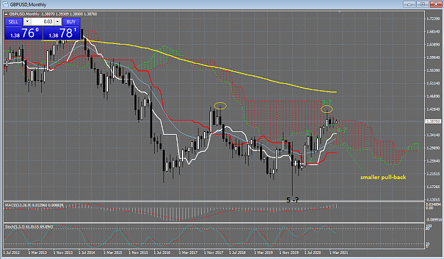
Task: Click the '1 Jul 2012' time axis label
Action: pos(11,253)
